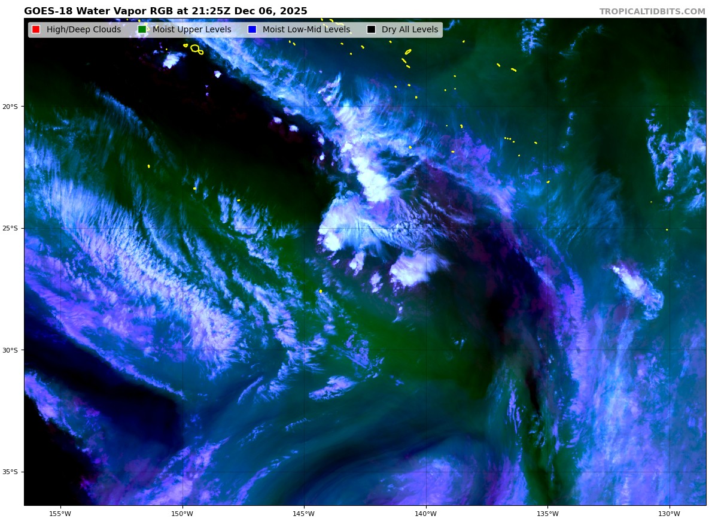Click the 35°S latitude tick label
Viewport: 718px width, 519px height.
click(x=10, y=472)
